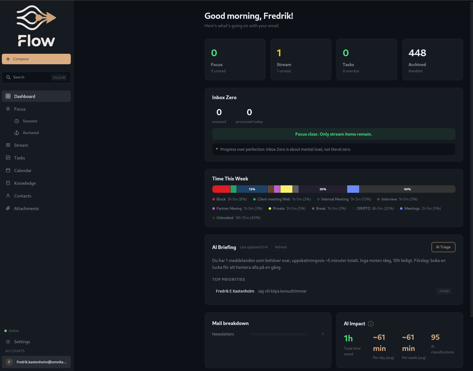The image size is (473, 371).
Task: Start a new email with Compose
Action: pyautogui.click(x=36, y=59)
